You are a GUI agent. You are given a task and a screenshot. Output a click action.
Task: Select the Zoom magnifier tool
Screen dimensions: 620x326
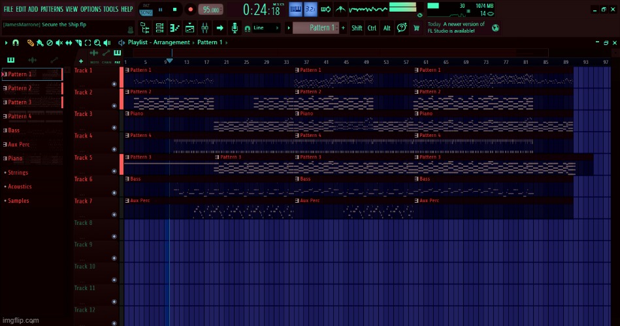coord(97,42)
